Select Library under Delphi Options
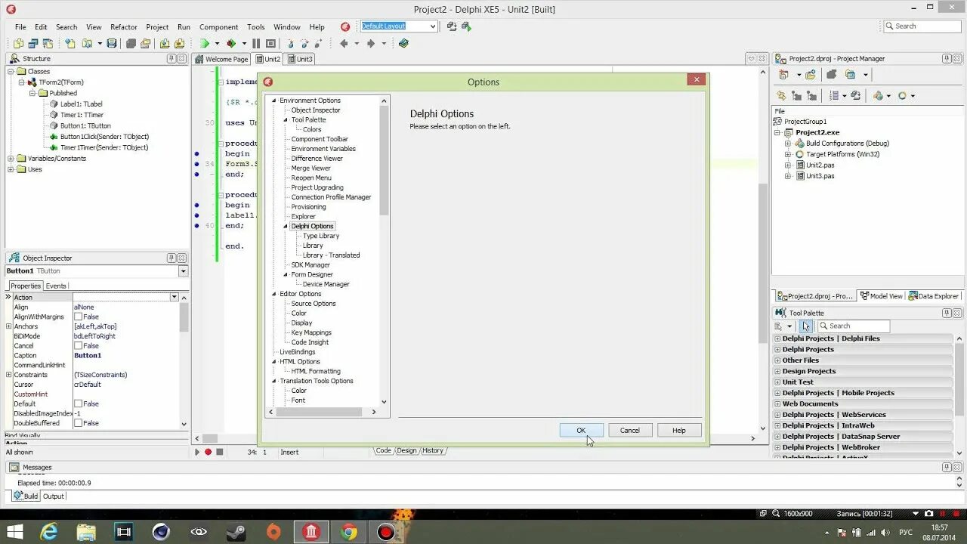The height and width of the screenshot is (544, 967). click(x=313, y=246)
